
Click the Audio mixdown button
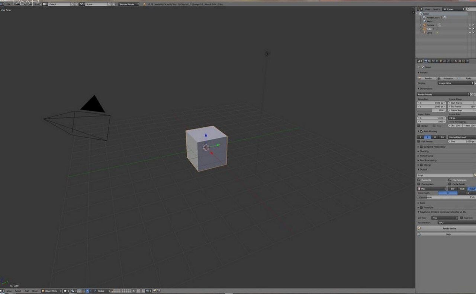click(x=466, y=79)
